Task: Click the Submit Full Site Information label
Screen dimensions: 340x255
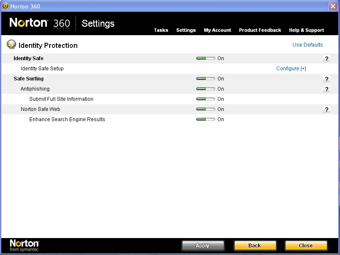Action: pos(61,99)
